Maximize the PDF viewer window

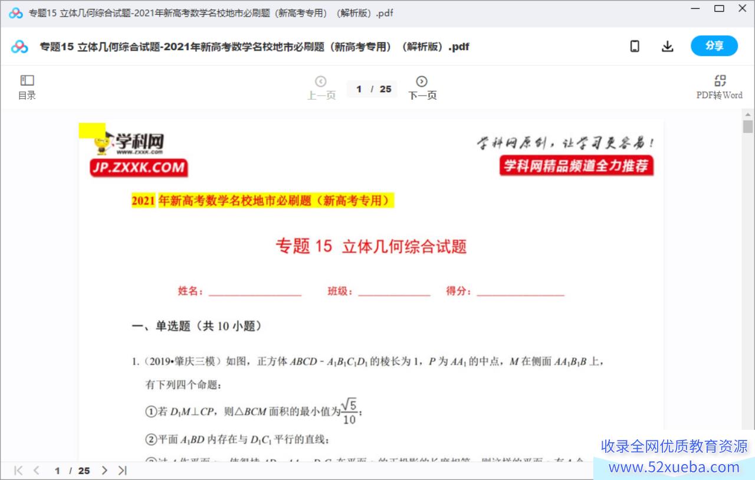[x=719, y=8]
